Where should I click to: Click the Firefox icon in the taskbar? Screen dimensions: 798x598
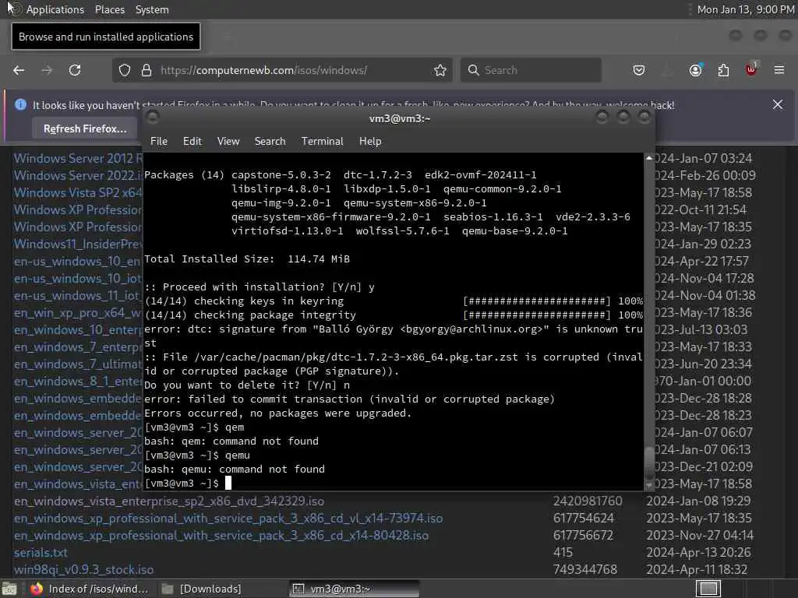click(x=36, y=589)
